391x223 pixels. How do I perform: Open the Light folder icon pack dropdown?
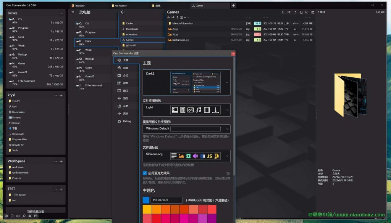pyautogui.click(x=227, y=110)
